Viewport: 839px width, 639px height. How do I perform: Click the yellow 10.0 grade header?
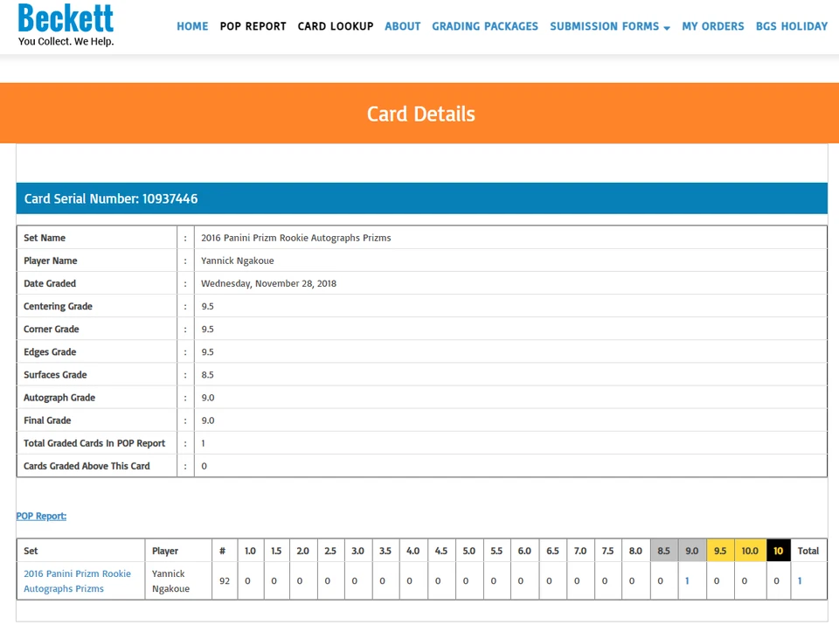point(750,551)
